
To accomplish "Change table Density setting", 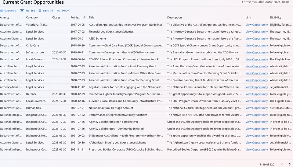I will point(46,11).
